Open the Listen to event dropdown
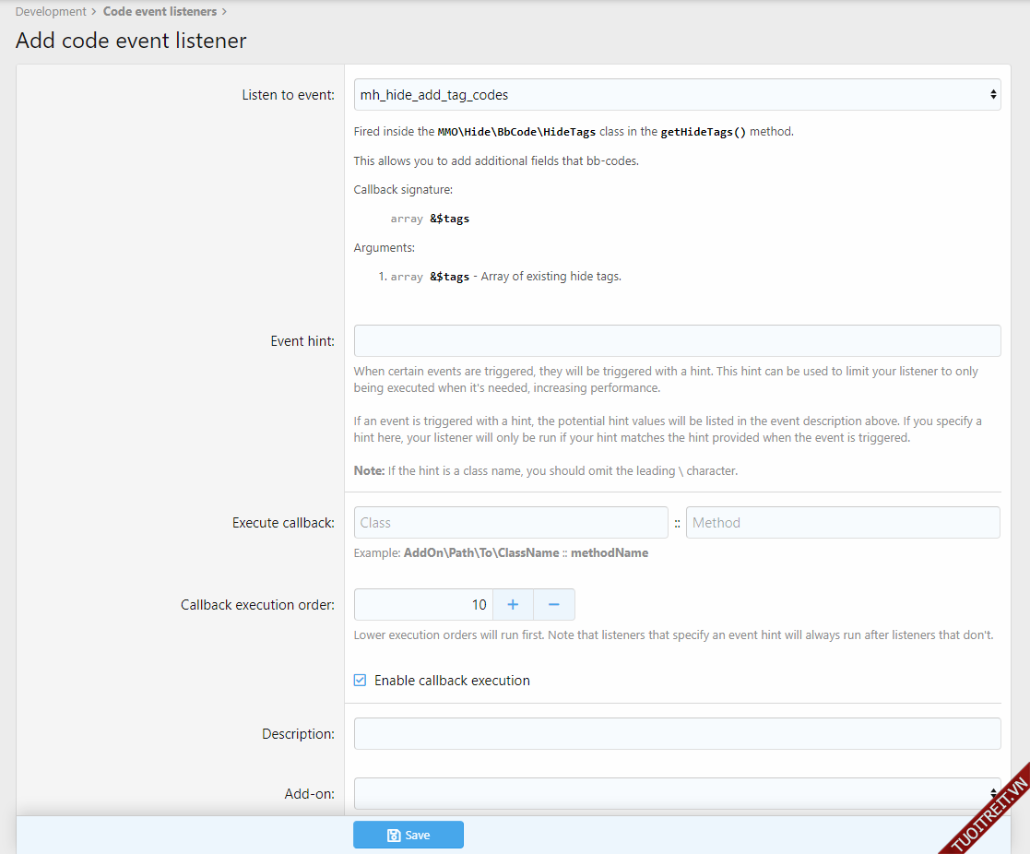The height and width of the screenshot is (854, 1030). coord(676,95)
